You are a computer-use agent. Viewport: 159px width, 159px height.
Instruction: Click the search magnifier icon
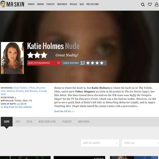[x=143, y=4]
